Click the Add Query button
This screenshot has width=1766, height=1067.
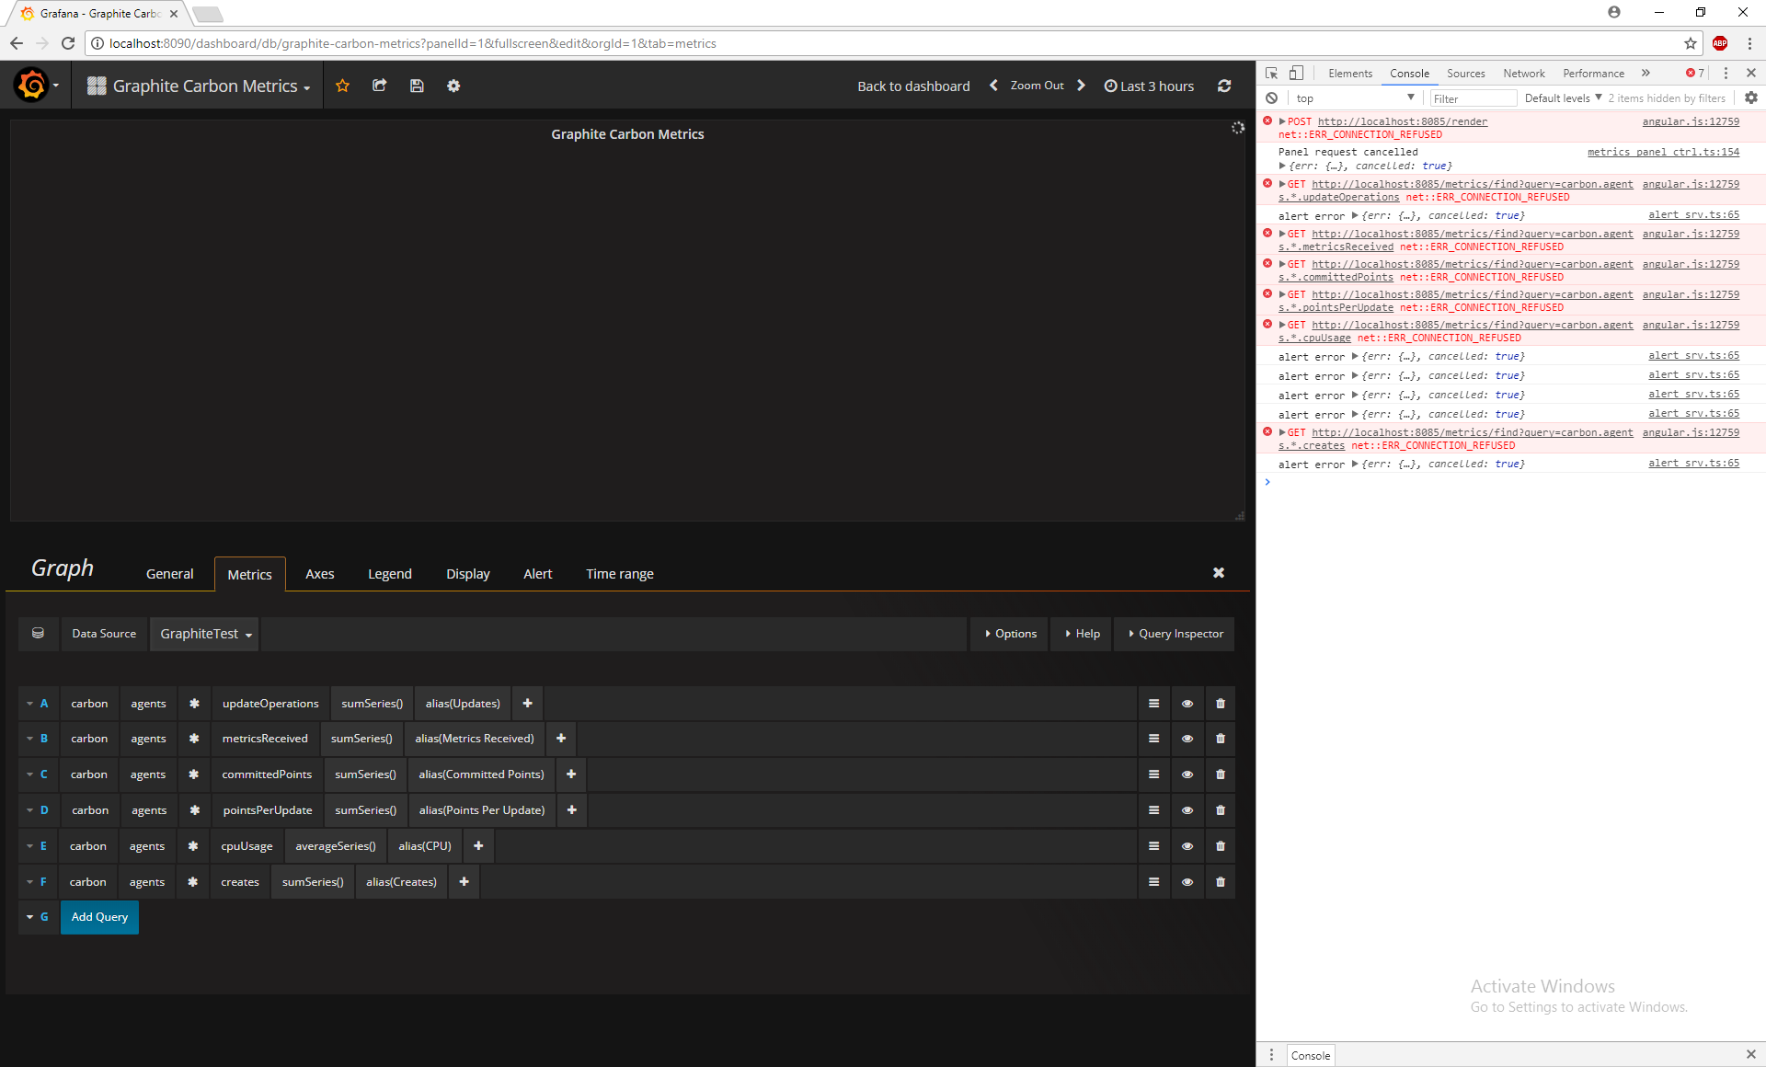(98, 917)
